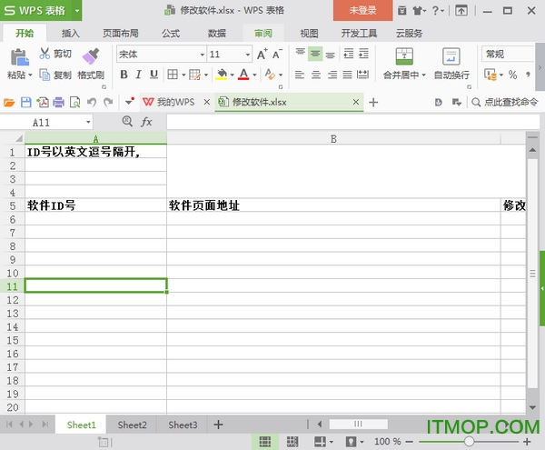The width and height of the screenshot is (545, 450).
Task: Toggle italic formatting
Action: (138, 74)
